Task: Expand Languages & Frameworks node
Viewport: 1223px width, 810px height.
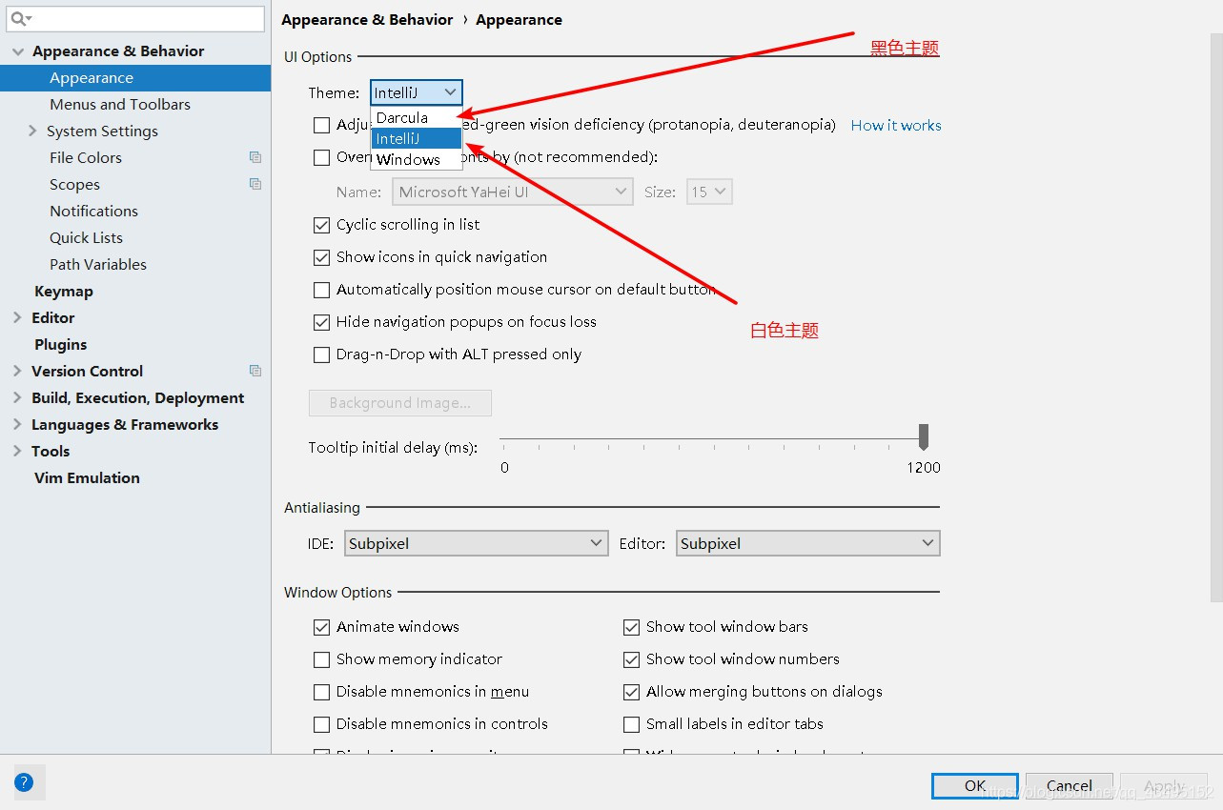Action: [x=18, y=424]
